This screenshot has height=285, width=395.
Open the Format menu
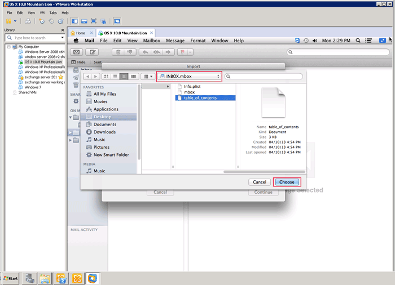(x=197, y=41)
